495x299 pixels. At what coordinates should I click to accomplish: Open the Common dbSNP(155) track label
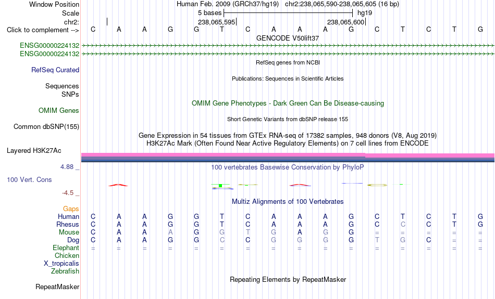pos(46,127)
